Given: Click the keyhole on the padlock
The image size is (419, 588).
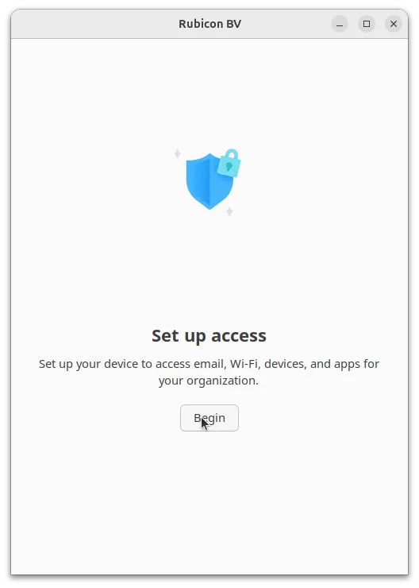Looking at the screenshot, I should pyautogui.click(x=229, y=166).
